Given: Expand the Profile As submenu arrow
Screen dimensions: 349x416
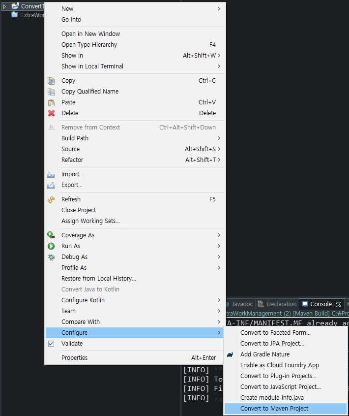Looking at the screenshot, I should tap(219, 268).
